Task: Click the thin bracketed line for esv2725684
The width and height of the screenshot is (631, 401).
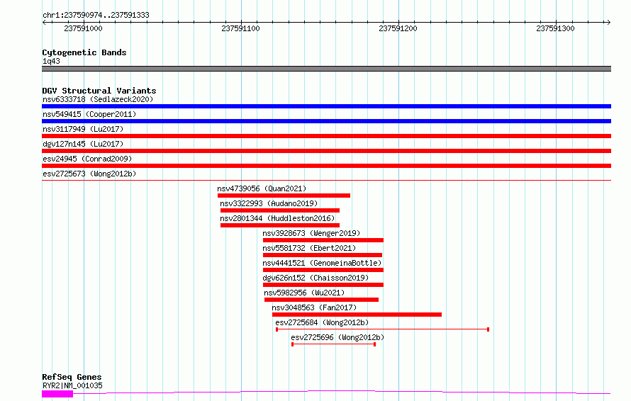Action: click(x=382, y=329)
